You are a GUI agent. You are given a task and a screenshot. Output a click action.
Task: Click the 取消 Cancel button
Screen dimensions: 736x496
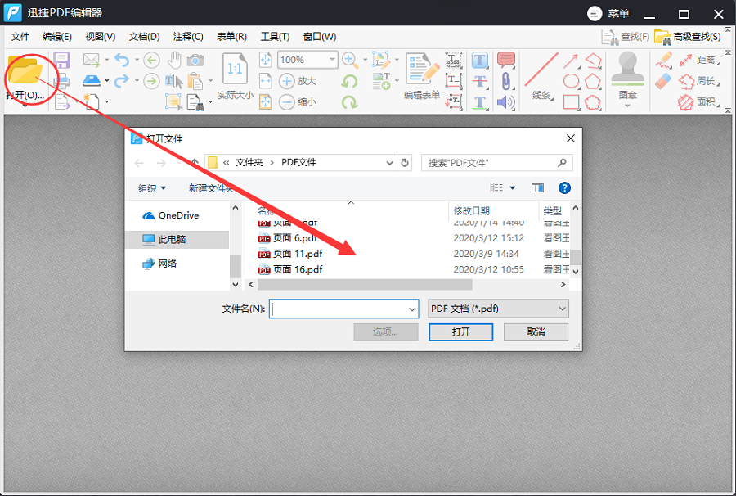536,332
